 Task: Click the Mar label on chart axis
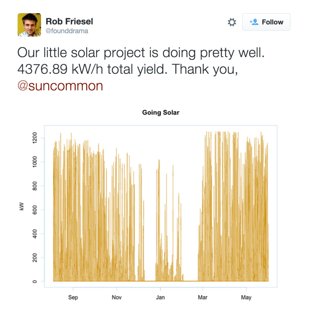pyautogui.click(x=203, y=297)
